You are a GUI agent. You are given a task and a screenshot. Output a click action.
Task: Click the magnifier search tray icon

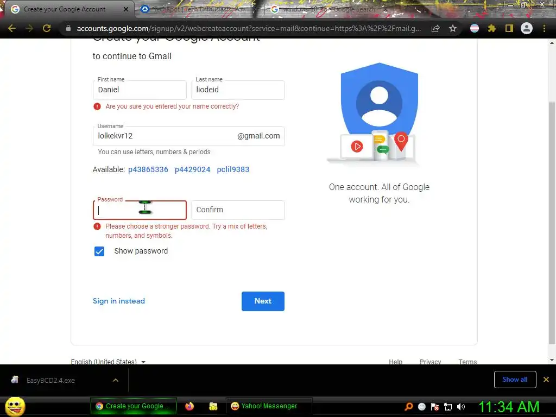point(409,406)
